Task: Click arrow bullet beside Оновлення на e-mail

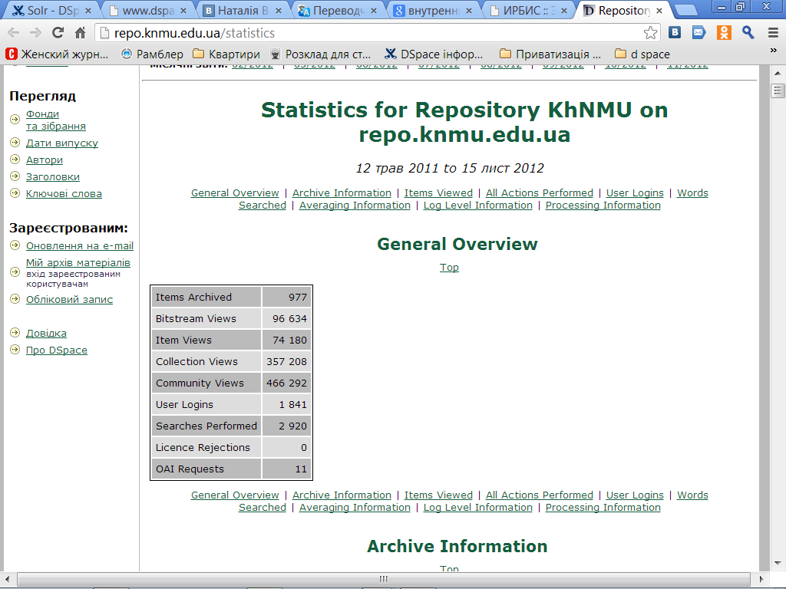Action: coord(15,245)
